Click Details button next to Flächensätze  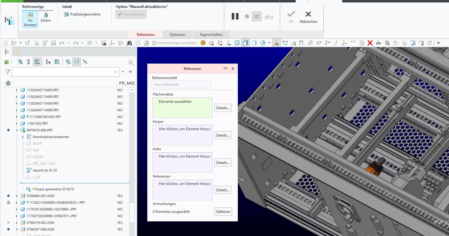[x=223, y=108]
